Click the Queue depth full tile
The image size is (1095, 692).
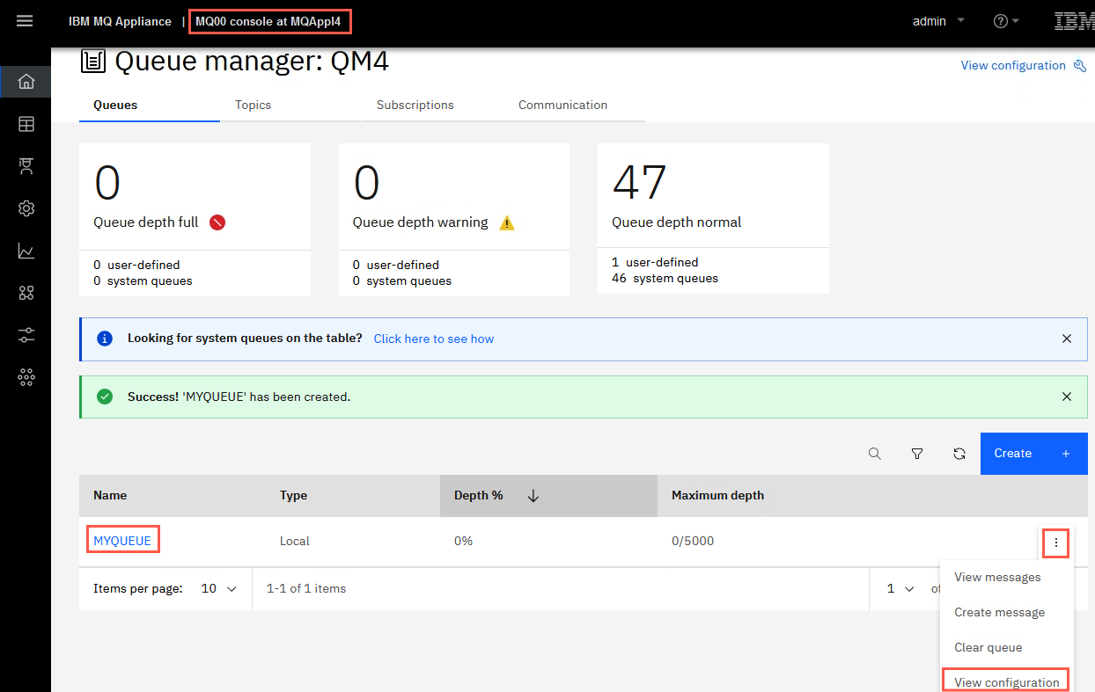(x=195, y=220)
